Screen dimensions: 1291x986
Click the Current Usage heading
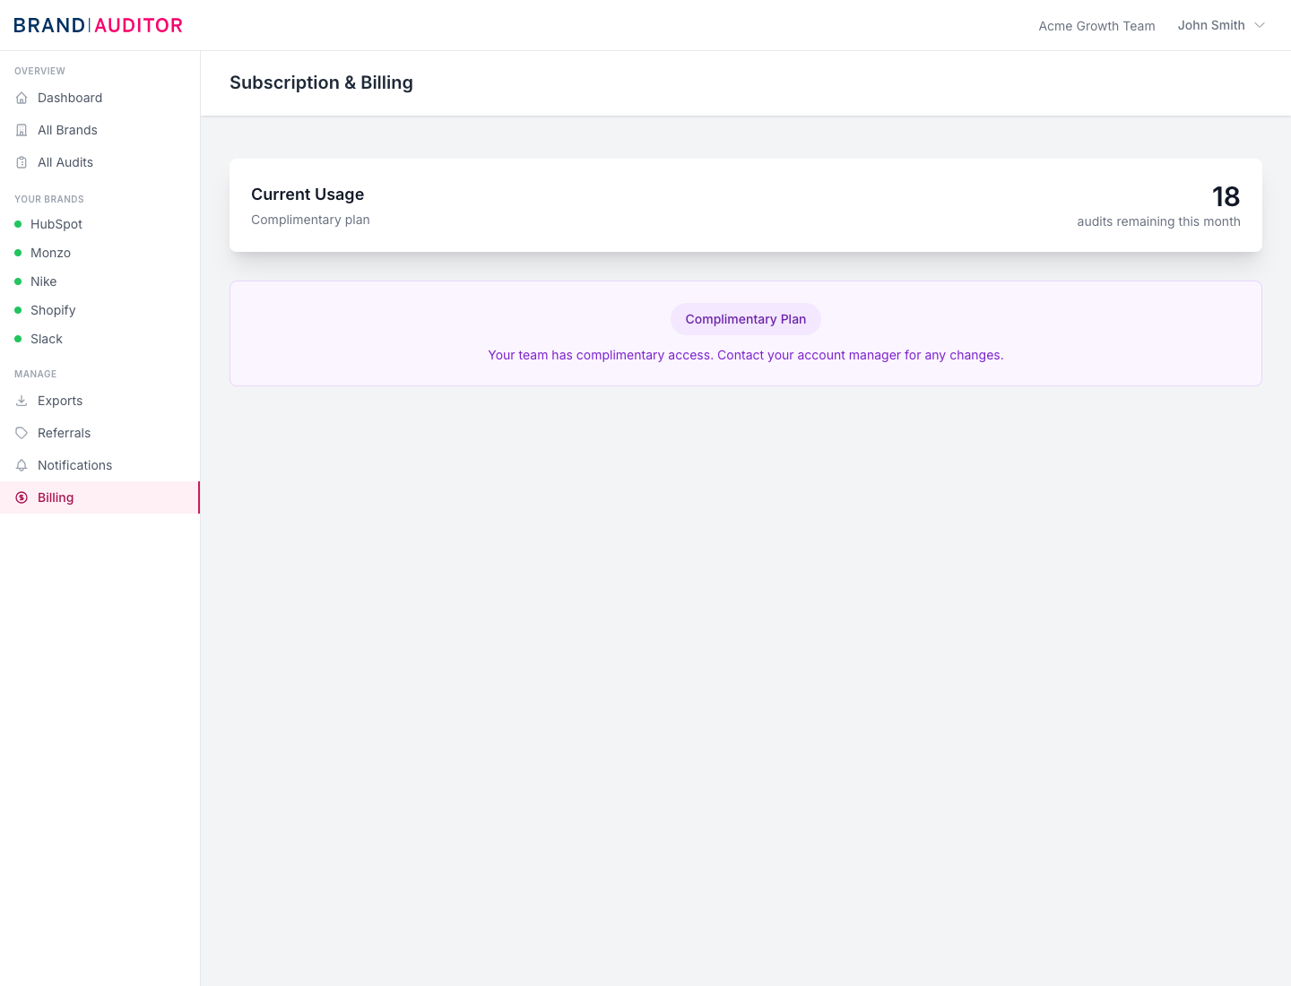tap(308, 195)
